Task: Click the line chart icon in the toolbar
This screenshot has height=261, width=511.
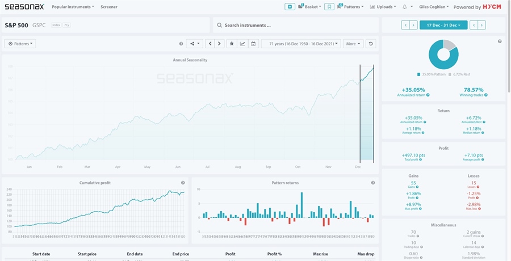Action: click(x=242, y=44)
